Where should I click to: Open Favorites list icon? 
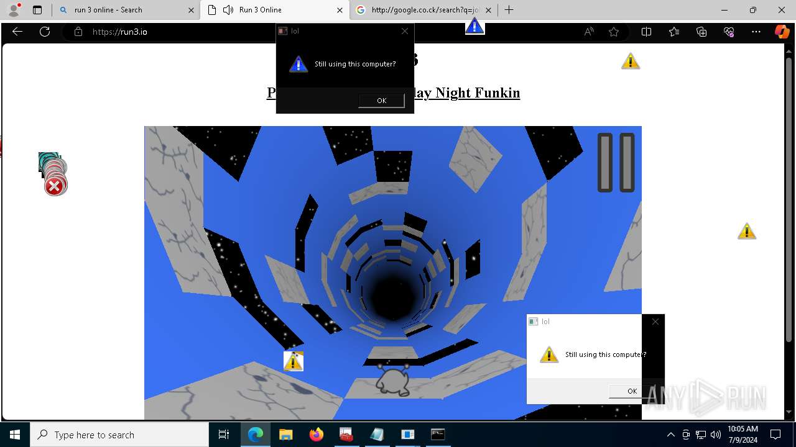(x=674, y=32)
